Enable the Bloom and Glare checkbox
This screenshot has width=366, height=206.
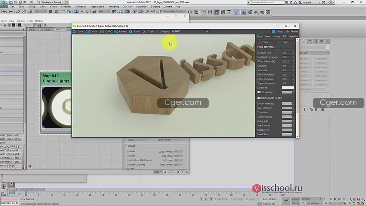click(258, 98)
